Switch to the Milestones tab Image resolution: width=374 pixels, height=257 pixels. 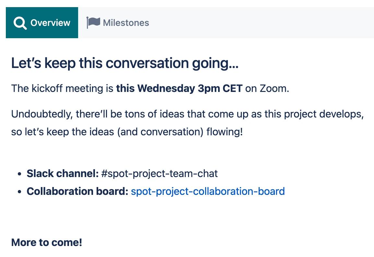click(x=126, y=23)
